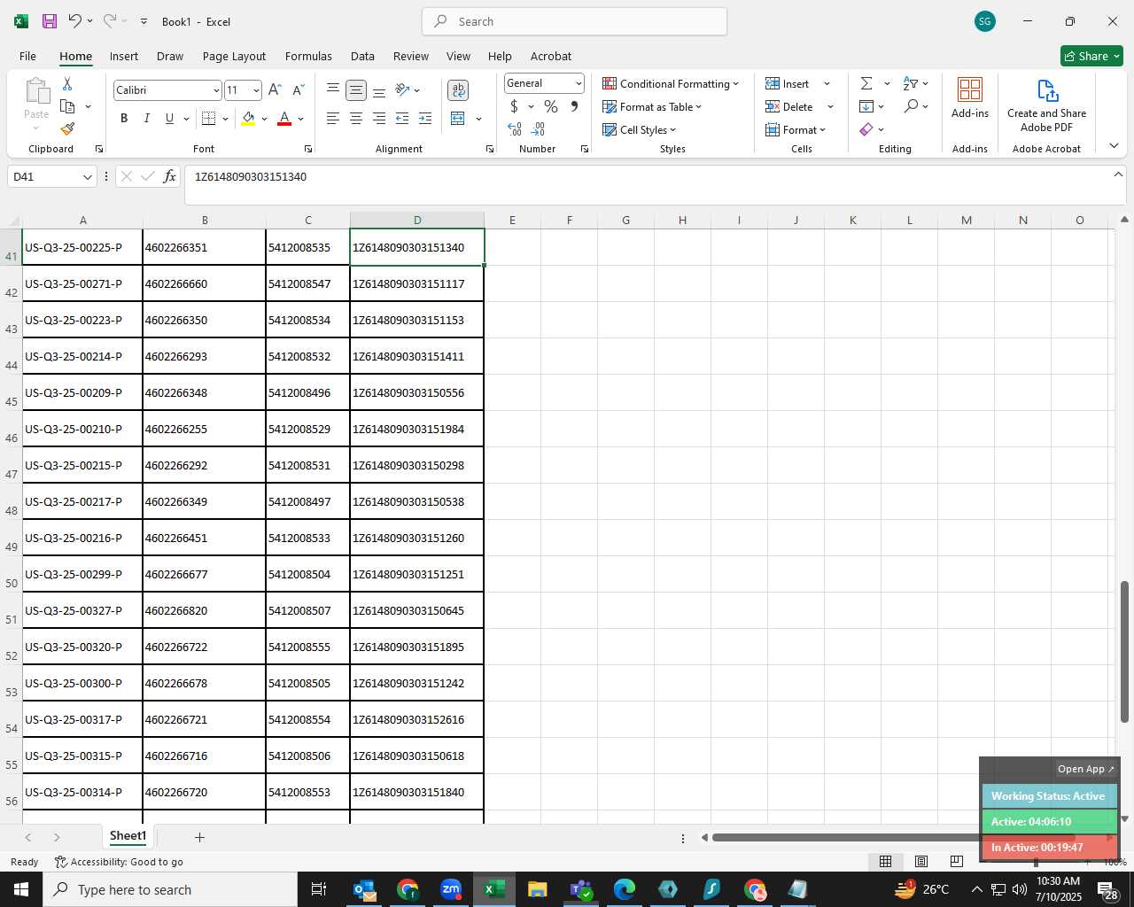1134x907 pixels.
Task: Open the Acrobat tab
Action: click(551, 56)
